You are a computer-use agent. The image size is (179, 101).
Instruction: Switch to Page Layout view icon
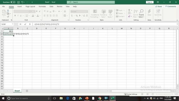[147, 94]
